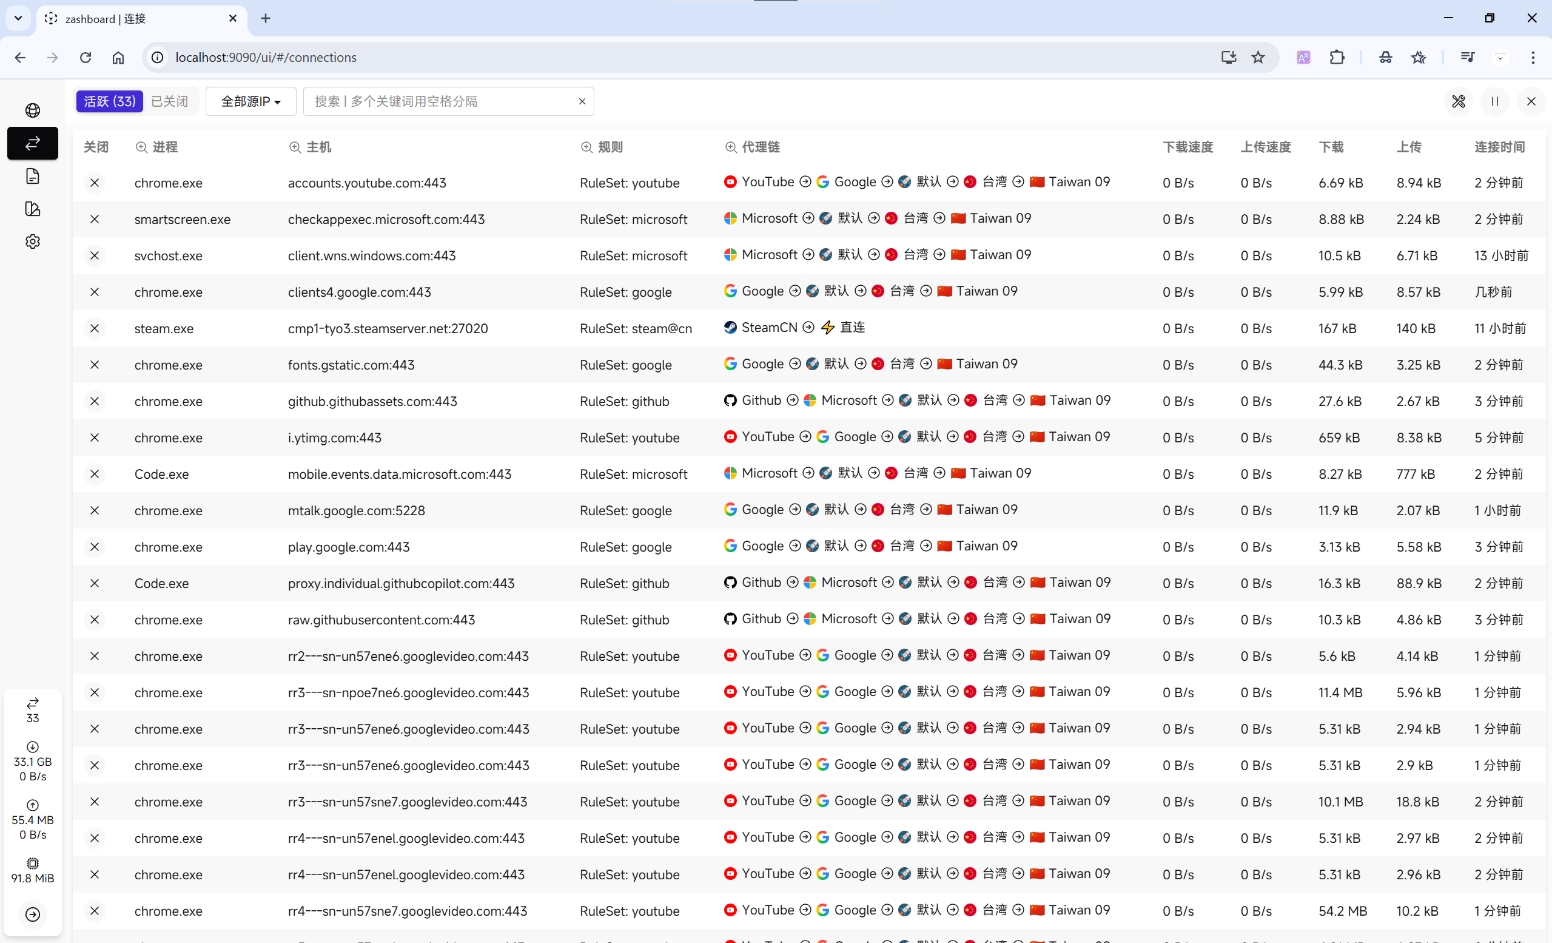Open the 全部源IP source dropdown
The width and height of the screenshot is (1552, 943).
click(x=250, y=101)
